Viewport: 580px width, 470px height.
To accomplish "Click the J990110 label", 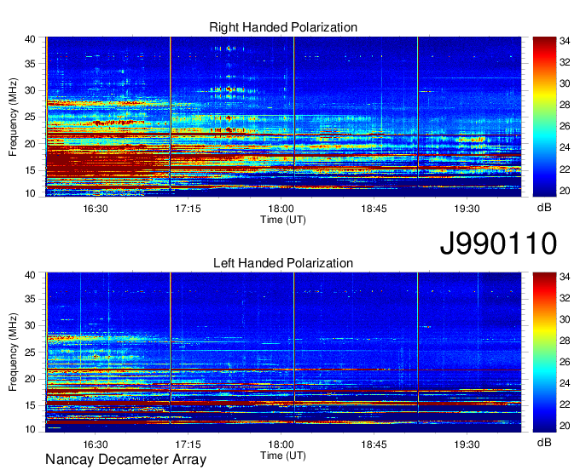I will click(x=498, y=244).
